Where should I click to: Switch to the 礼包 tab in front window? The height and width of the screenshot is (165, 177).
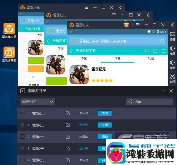151,59
